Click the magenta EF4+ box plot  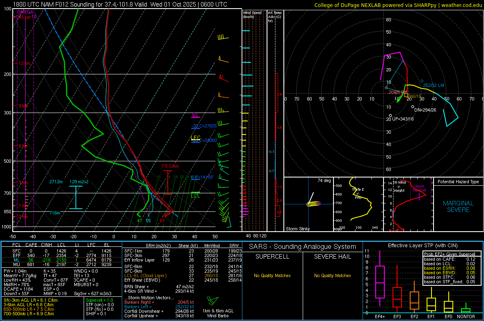coord(380,278)
